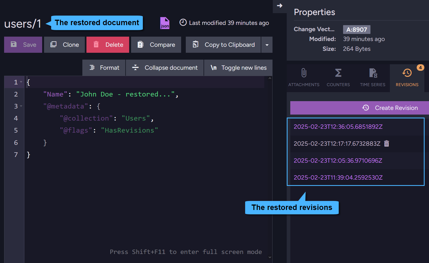
Task: Select revision 2025-02-23T12:17:17.6732883Z
Action: point(337,144)
